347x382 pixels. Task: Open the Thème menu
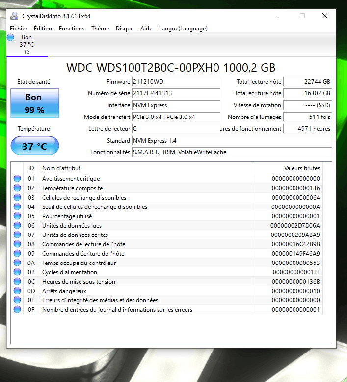(x=100, y=29)
